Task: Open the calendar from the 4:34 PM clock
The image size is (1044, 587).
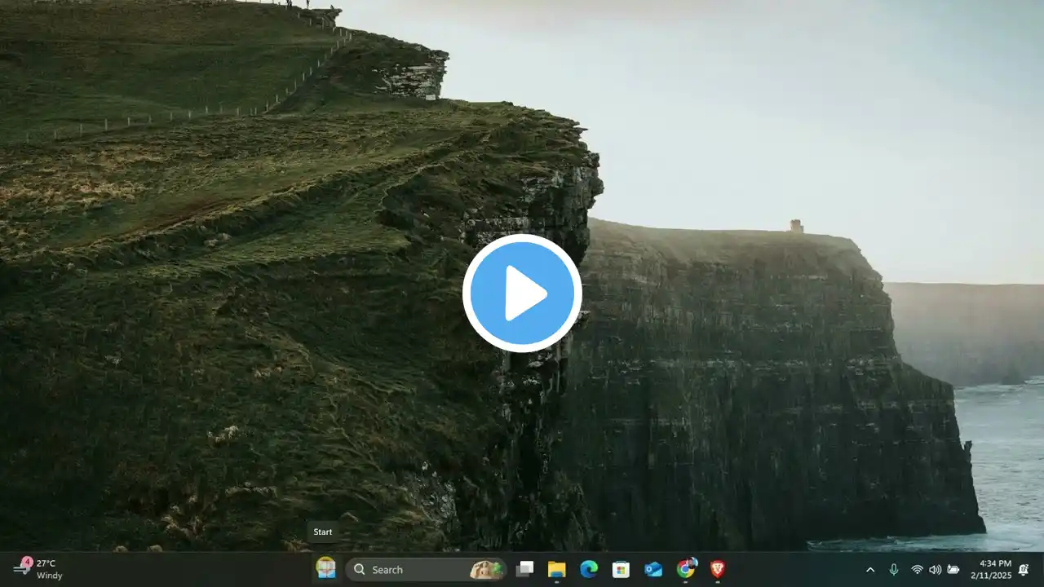Action: click(989, 569)
